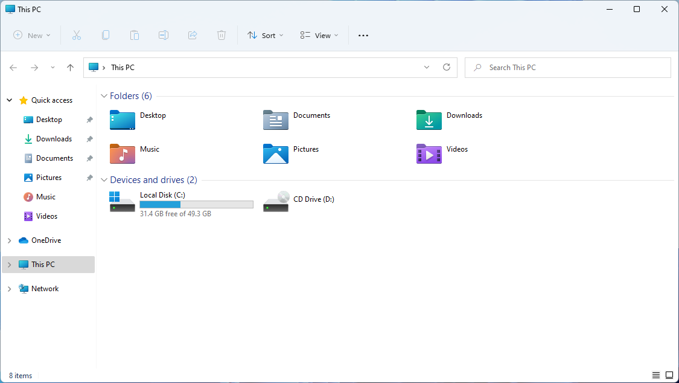Click the Paste clipboard icon in toolbar

pyautogui.click(x=135, y=36)
